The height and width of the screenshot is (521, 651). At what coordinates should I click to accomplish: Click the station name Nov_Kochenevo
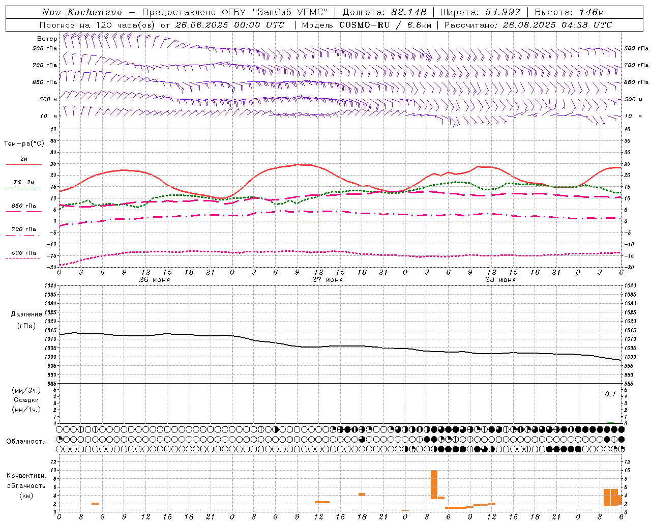82,12
